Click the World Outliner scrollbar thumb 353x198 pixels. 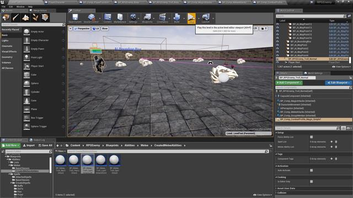(x=350, y=60)
